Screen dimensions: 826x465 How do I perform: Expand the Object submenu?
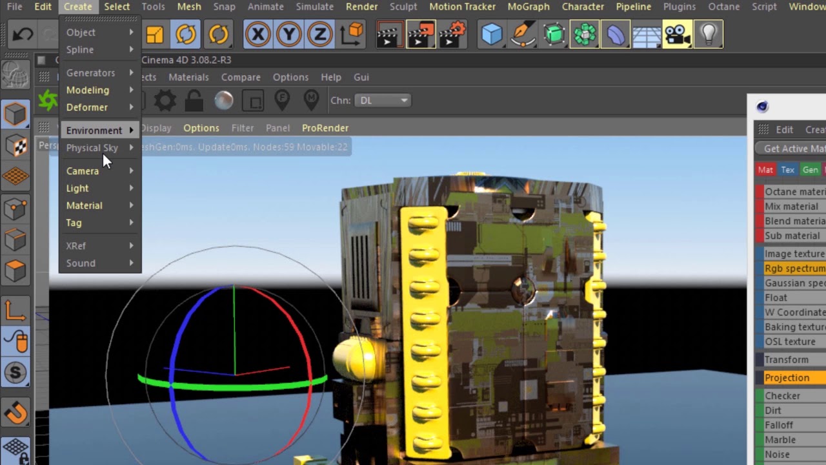click(100, 32)
